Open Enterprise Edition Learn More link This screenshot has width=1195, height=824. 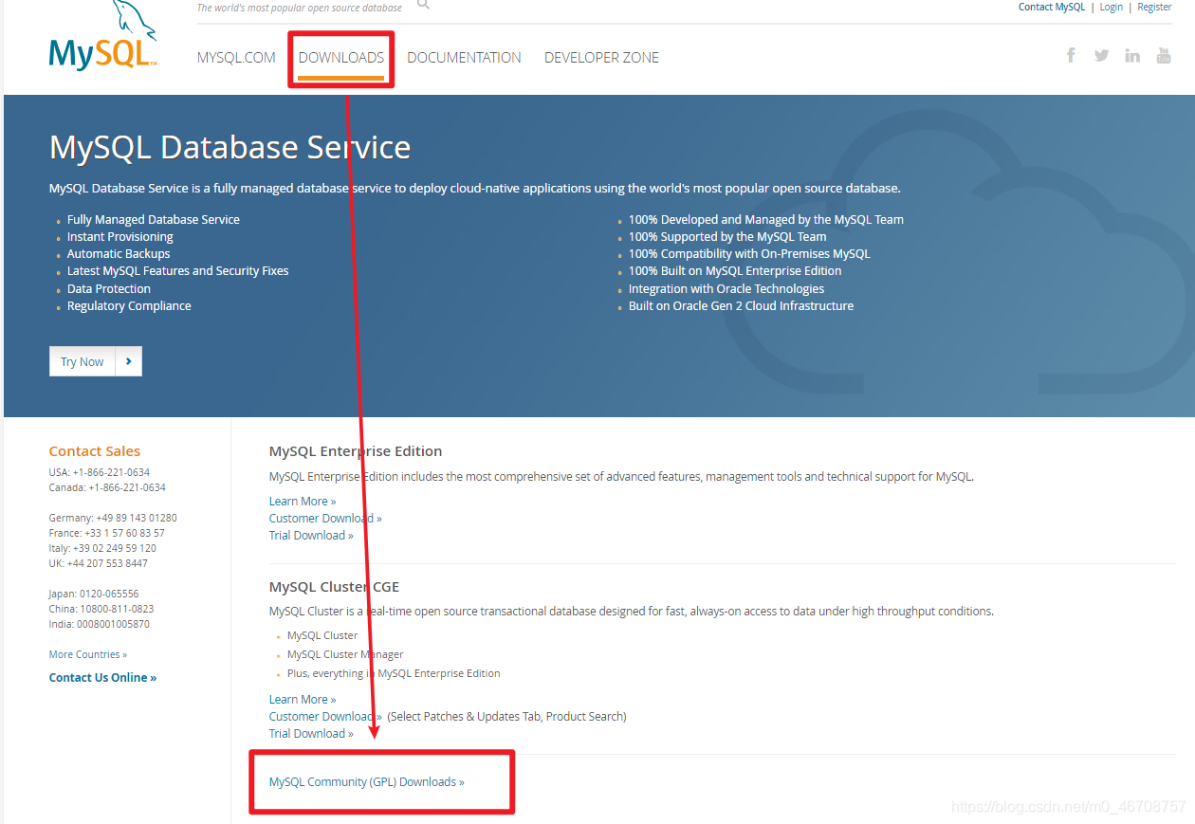(303, 501)
